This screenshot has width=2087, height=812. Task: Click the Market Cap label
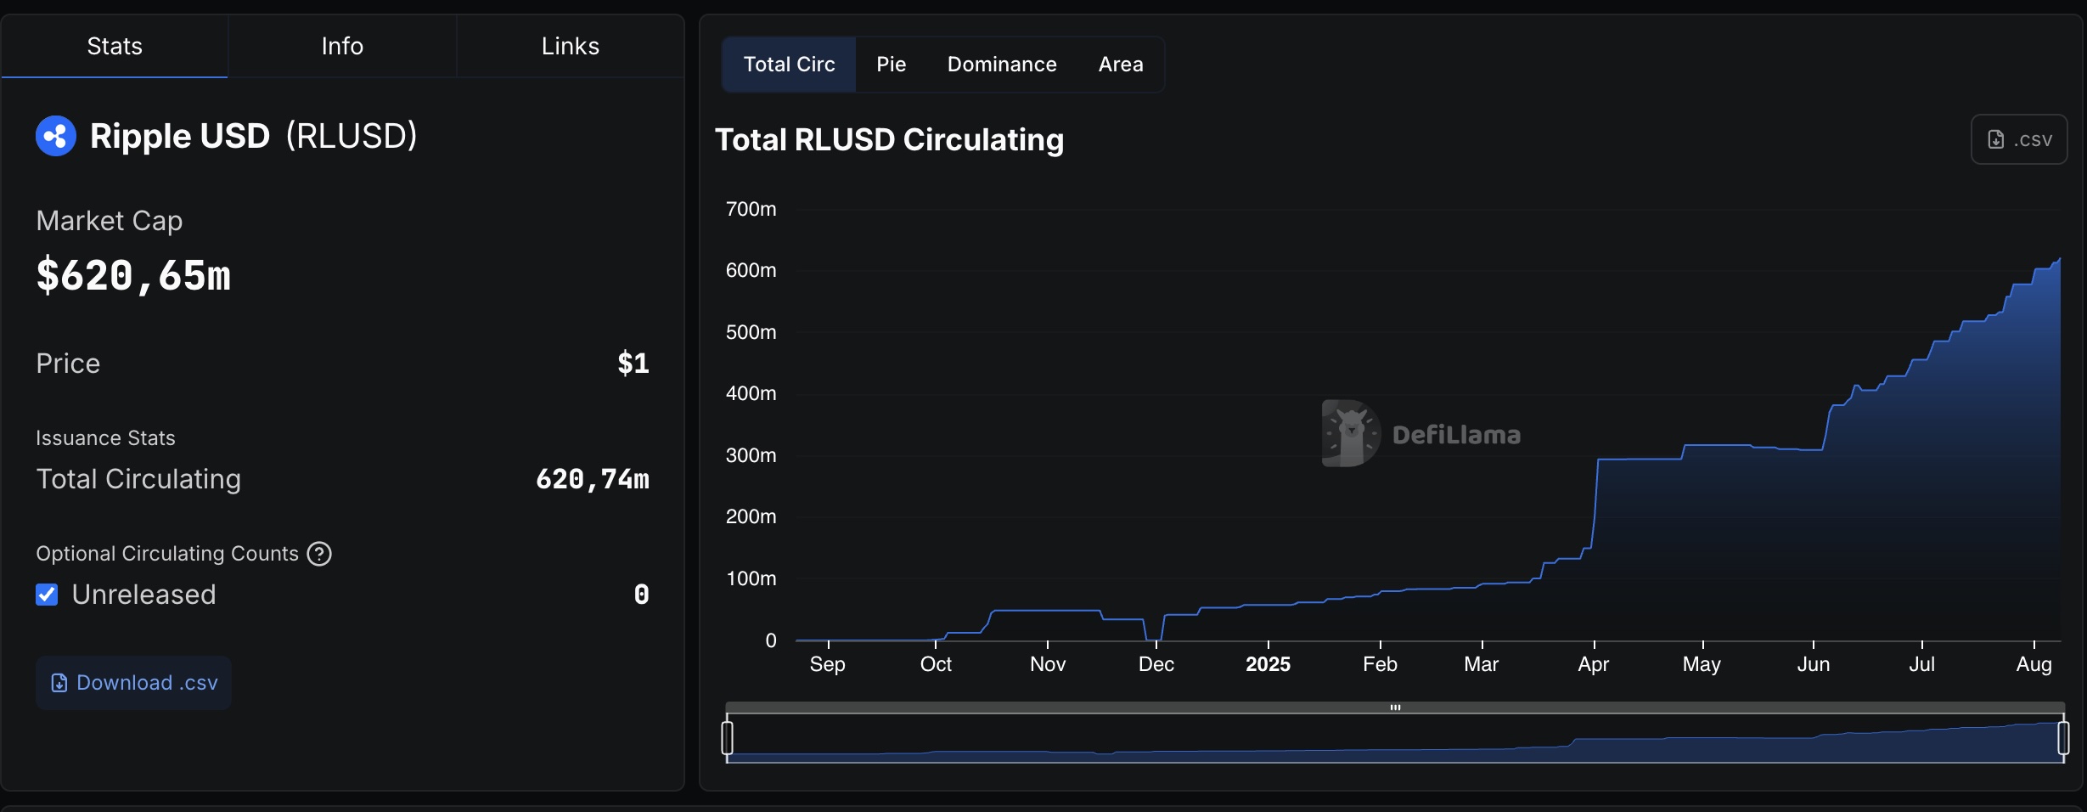tap(110, 221)
